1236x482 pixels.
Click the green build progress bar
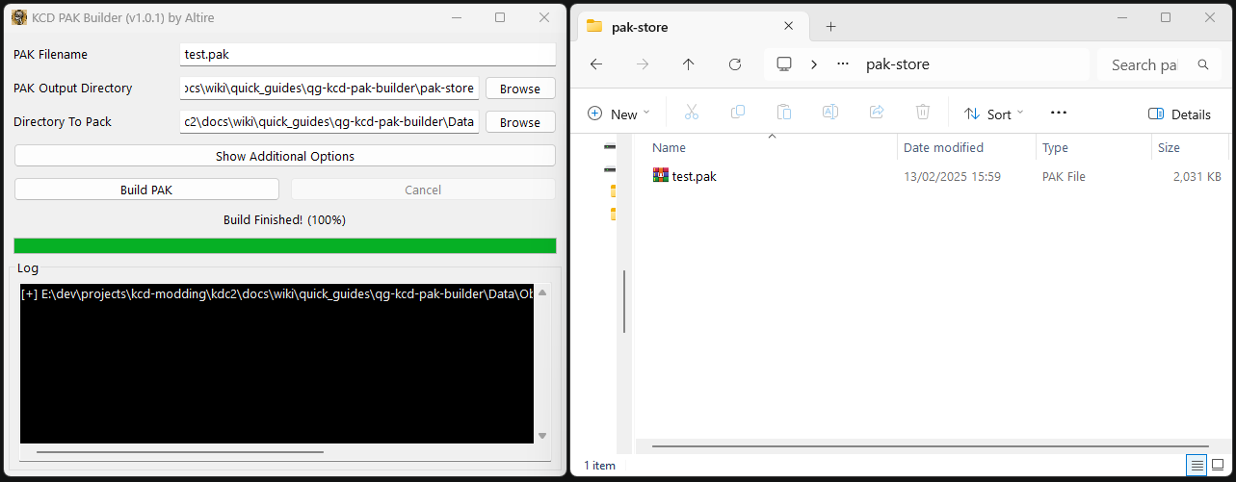pos(284,245)
